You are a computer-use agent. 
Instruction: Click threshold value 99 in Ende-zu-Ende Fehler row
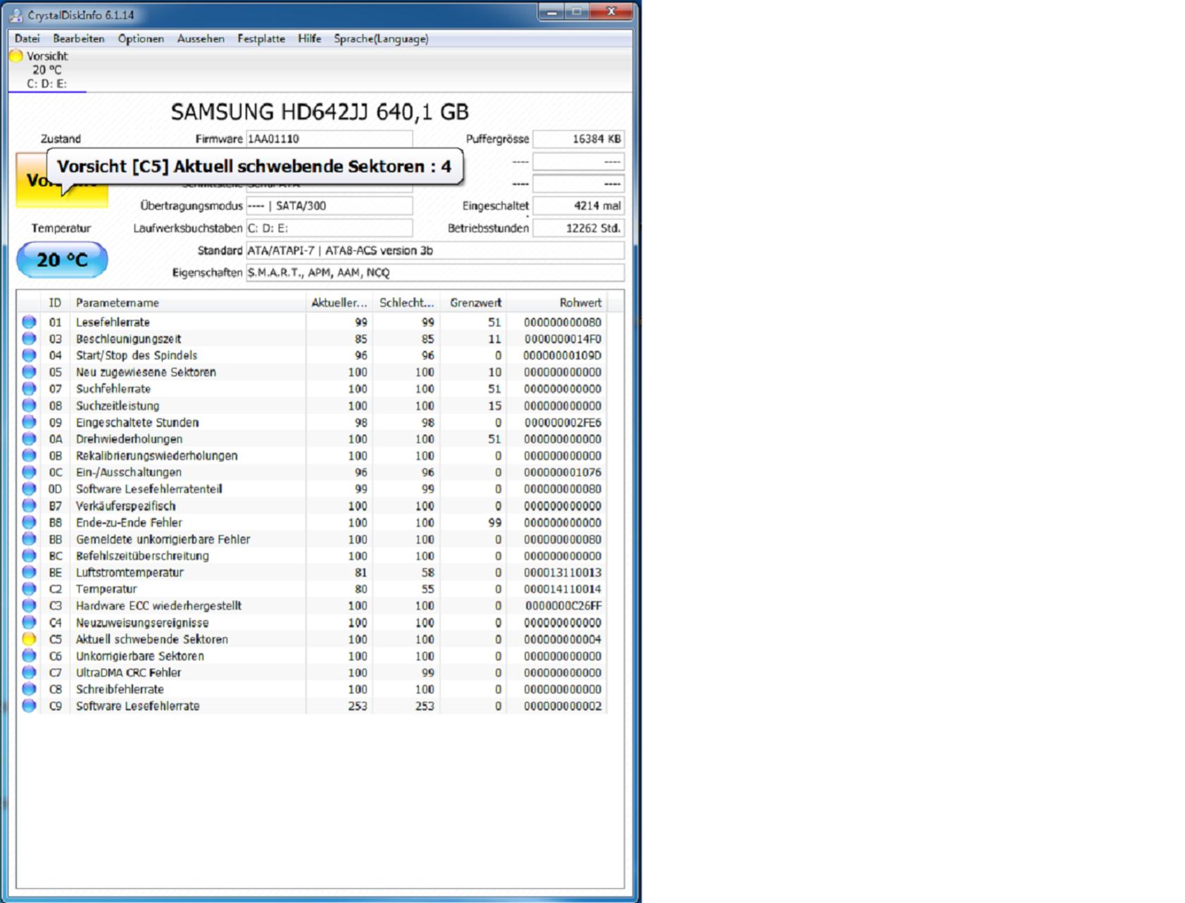[x=494, y=522]
